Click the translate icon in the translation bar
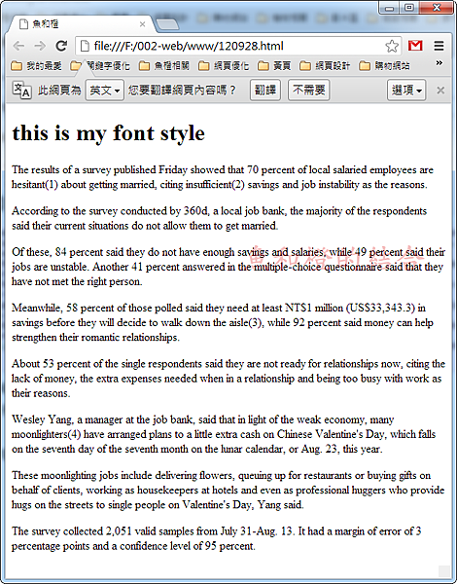This screenshot has height=584, width=457. [x=22, y=91]
